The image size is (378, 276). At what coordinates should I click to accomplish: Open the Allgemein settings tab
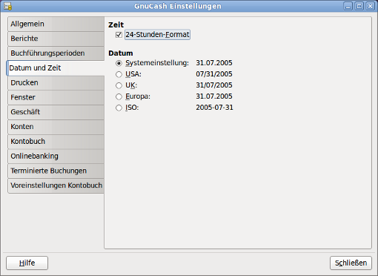point(56,24)
